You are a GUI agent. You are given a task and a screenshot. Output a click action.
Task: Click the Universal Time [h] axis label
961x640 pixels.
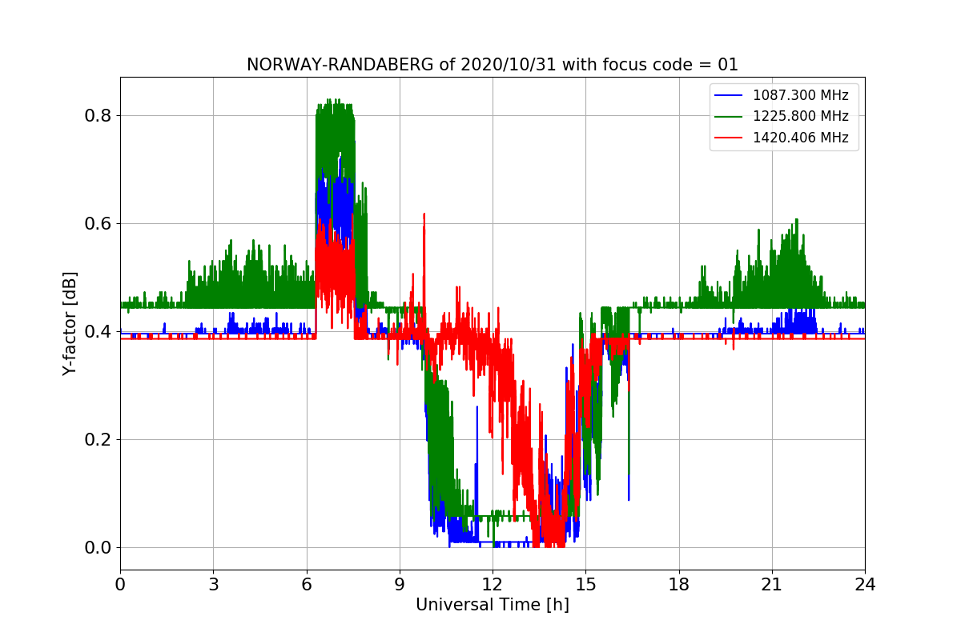coord(493,606)
